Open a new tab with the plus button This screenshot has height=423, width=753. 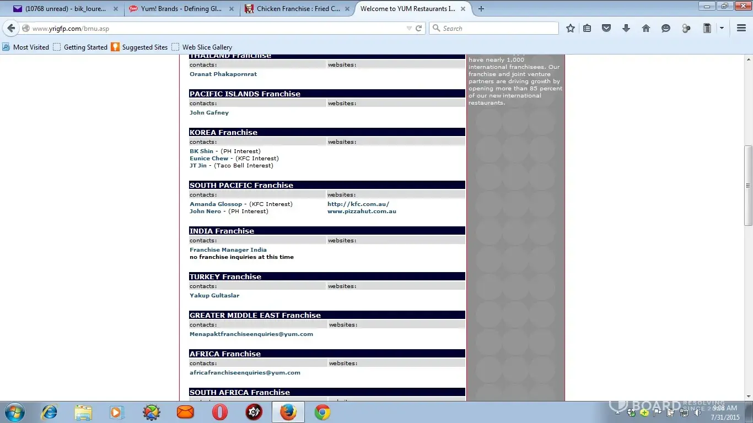coord(481,9)
